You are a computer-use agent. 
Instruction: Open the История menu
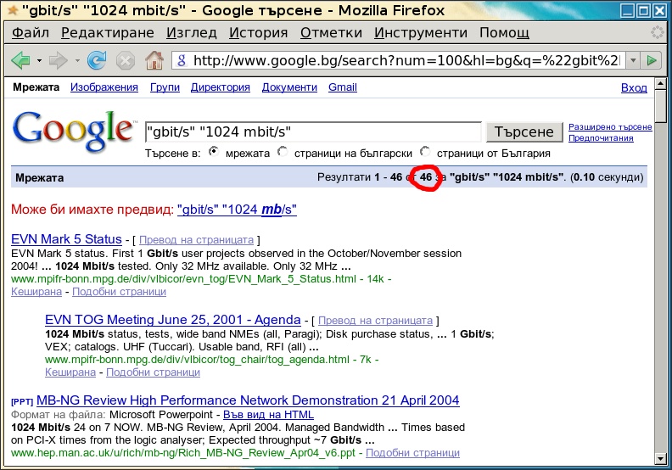pos(258,32)
